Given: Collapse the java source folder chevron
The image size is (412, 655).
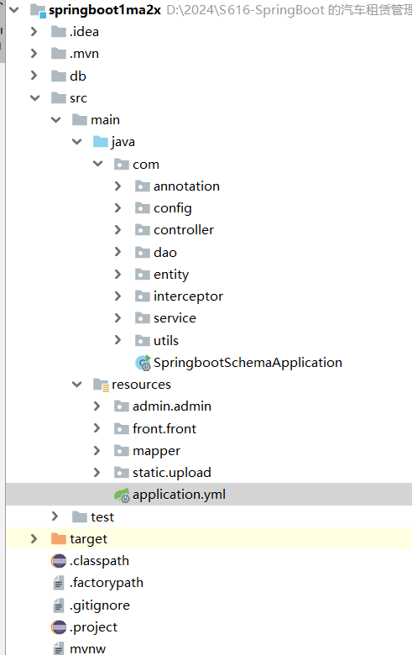Looking at the screenshot, I should click(x=77, y=142).
